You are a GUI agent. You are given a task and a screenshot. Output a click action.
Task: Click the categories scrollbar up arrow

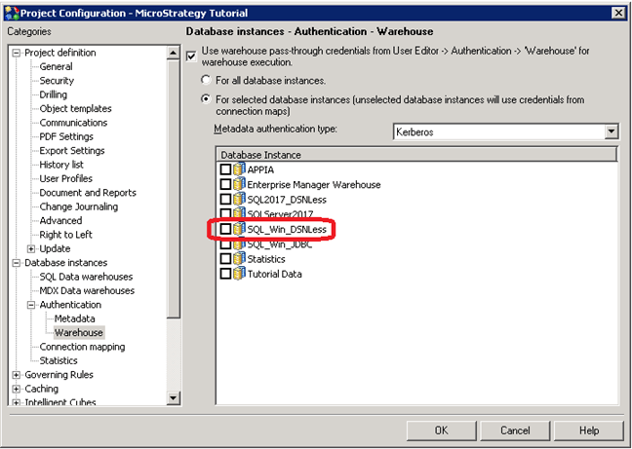174,53
